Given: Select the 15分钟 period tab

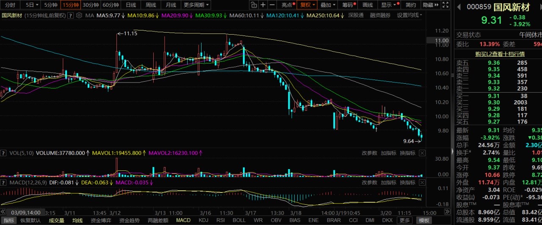Looking at the screenshot, I should (x=70, y=5).
